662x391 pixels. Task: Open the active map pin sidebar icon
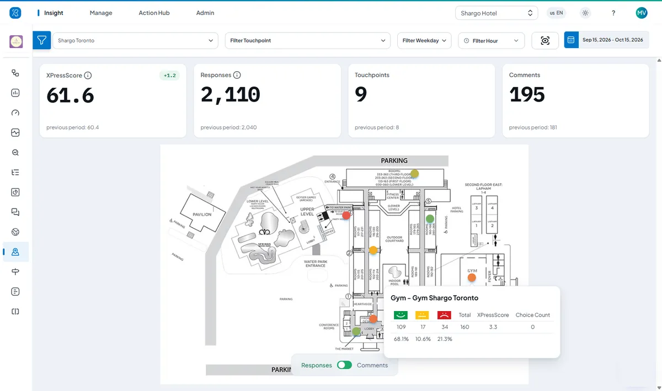[15, 251]
